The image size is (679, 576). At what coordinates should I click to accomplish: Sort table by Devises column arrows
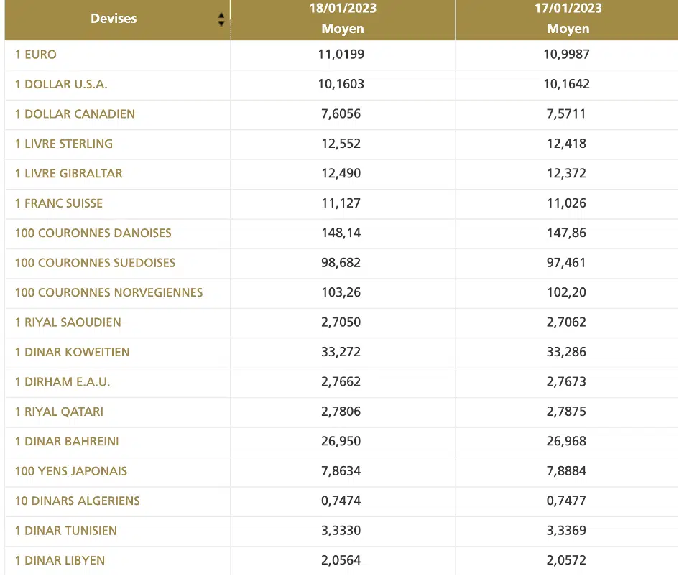tap(221, 19)
